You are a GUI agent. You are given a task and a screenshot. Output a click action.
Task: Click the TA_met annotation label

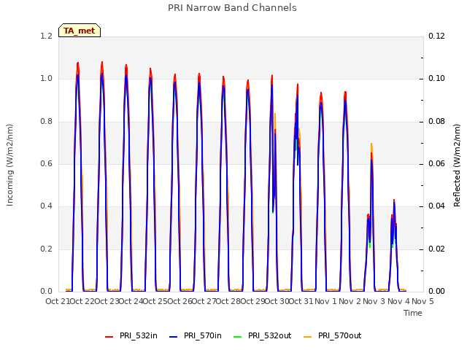pyautogui.click(x=80, y=31)
